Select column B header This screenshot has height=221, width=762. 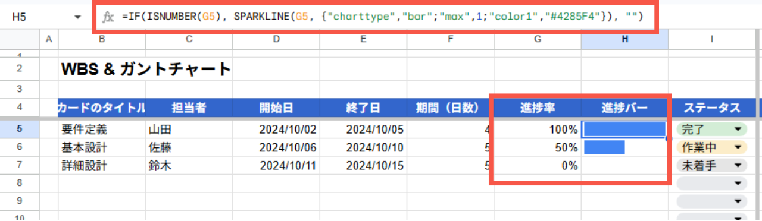click(x=102, y=39)
